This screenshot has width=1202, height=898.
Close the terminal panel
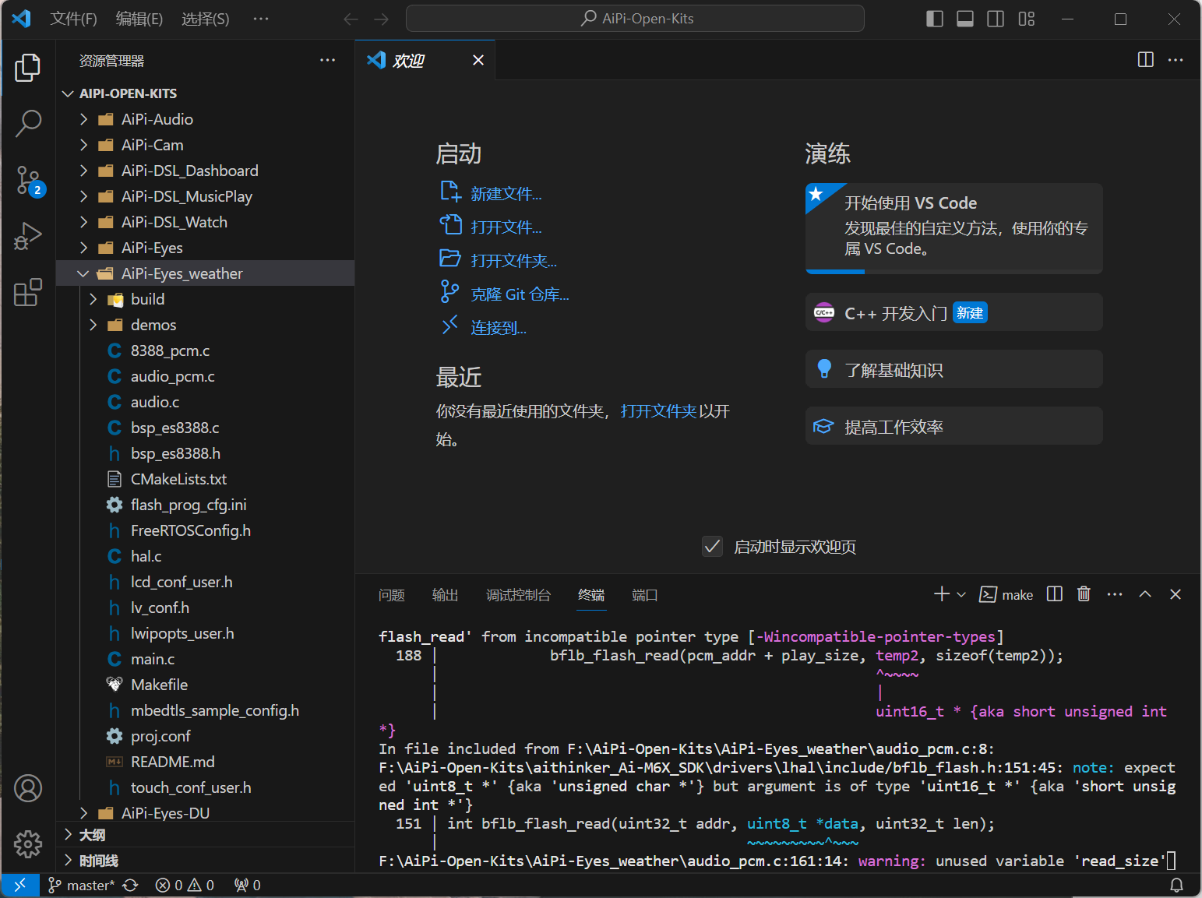1176,594
